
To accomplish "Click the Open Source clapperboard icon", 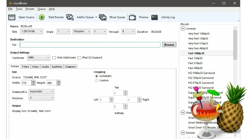I will point(12,17).
